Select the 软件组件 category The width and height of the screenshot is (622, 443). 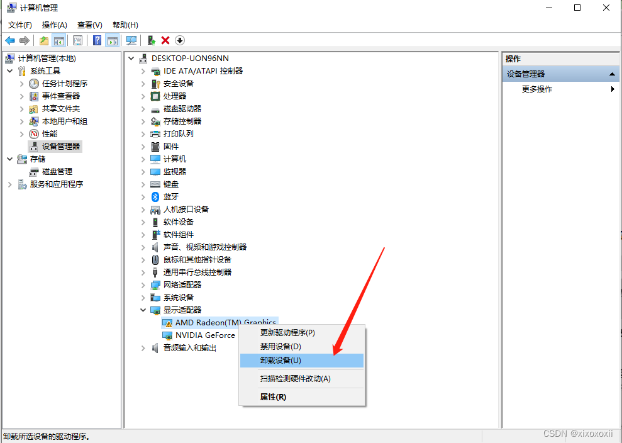point(179,235)
